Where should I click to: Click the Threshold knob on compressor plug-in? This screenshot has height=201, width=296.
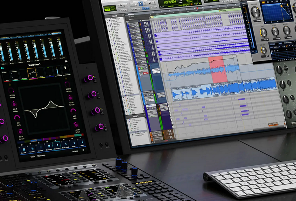pos(256,12)
